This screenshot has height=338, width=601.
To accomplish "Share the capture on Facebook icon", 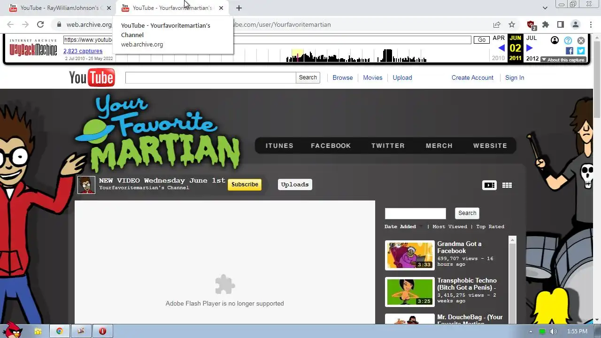I will [x=569, y=51].
